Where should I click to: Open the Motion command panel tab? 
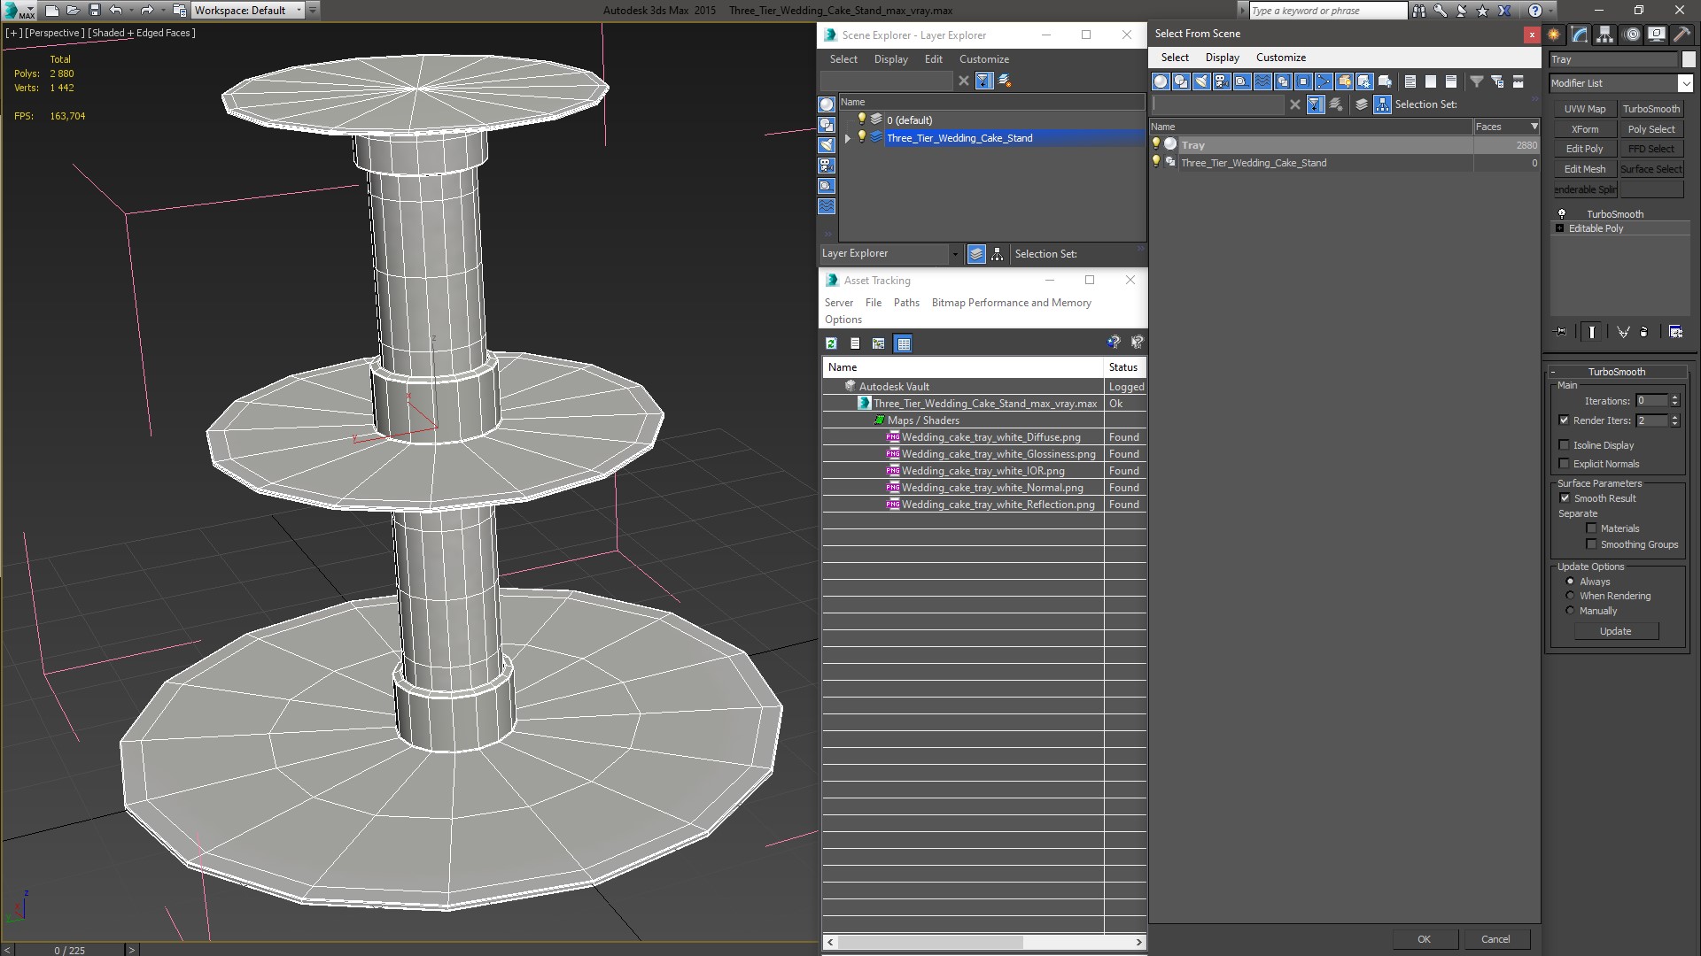1632,35
